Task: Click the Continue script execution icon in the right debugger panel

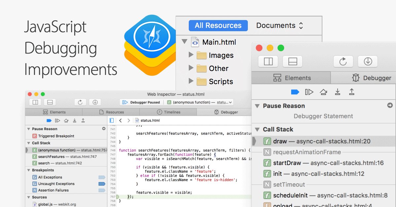Action: pos(309,92)
